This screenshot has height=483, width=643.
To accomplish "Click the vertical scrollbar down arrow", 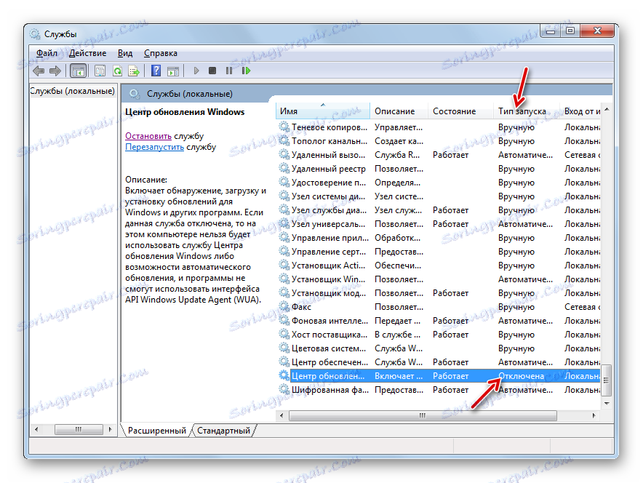I will click(x=607, y=404).
